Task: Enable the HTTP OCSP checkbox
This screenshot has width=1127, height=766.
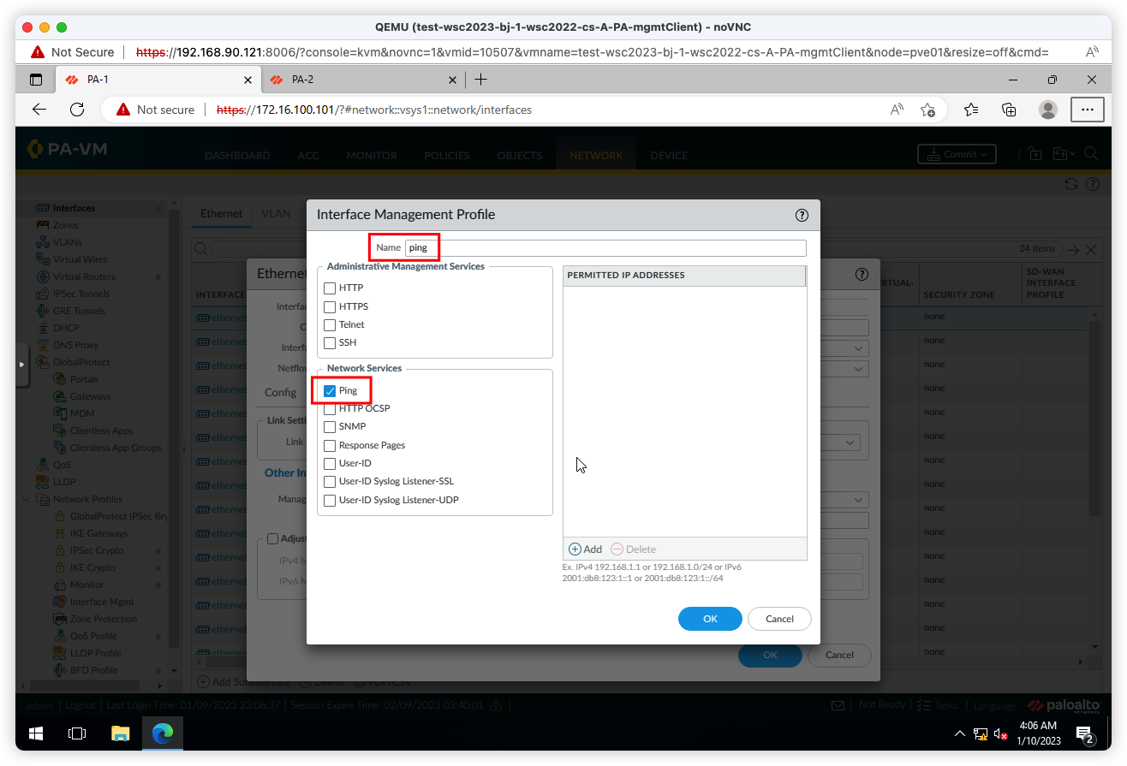Action: point(330,408)
